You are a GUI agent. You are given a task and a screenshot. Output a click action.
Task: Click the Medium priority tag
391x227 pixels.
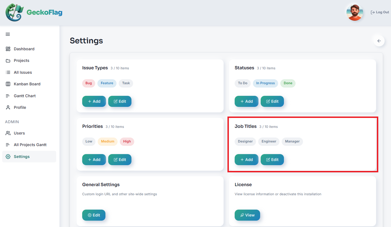pyautogui.click(x=108, y=141)
